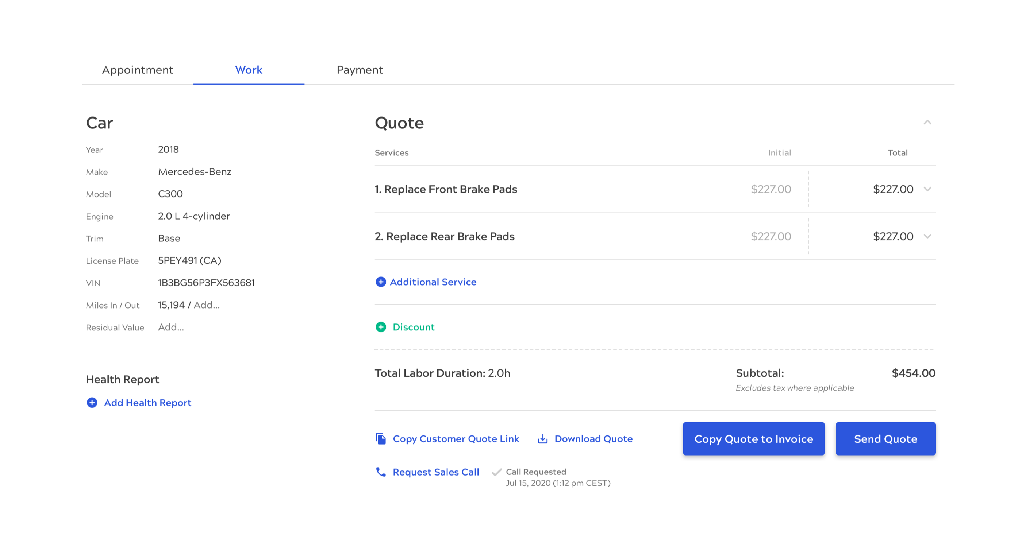Click the Copy Customer Quote Link text
1022x558 pixels.
click(x=456, y=439)
